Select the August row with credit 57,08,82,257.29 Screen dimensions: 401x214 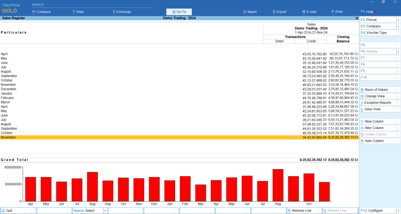(x=179, y=124)
